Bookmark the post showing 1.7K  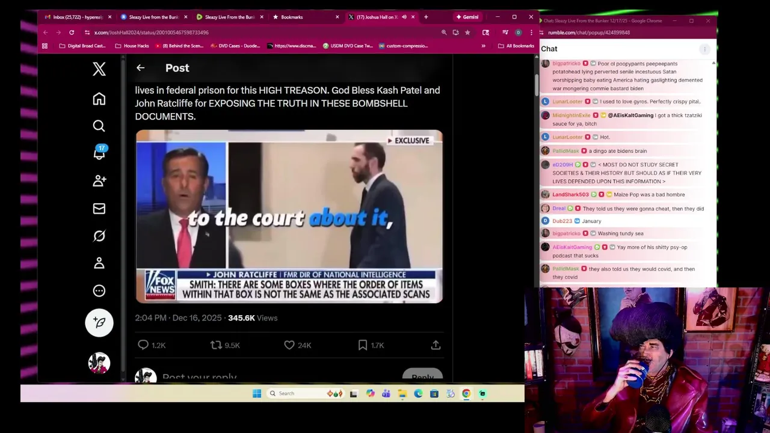371,345
